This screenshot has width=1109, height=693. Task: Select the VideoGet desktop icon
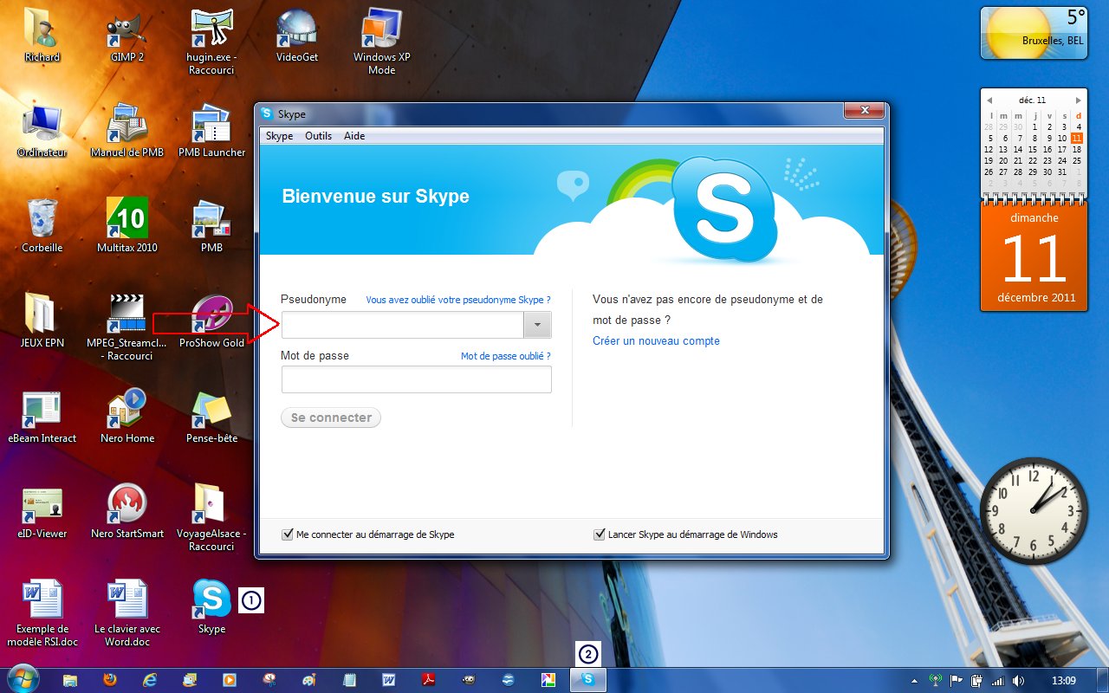[x=297, y=36]
